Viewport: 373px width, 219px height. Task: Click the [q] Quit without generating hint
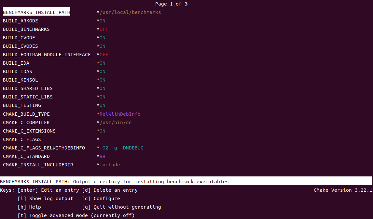[121, 207]
